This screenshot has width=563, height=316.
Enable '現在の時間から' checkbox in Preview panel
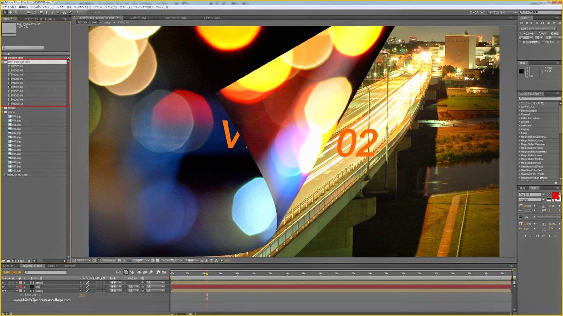pyautogui.click(x=520, y=42)
